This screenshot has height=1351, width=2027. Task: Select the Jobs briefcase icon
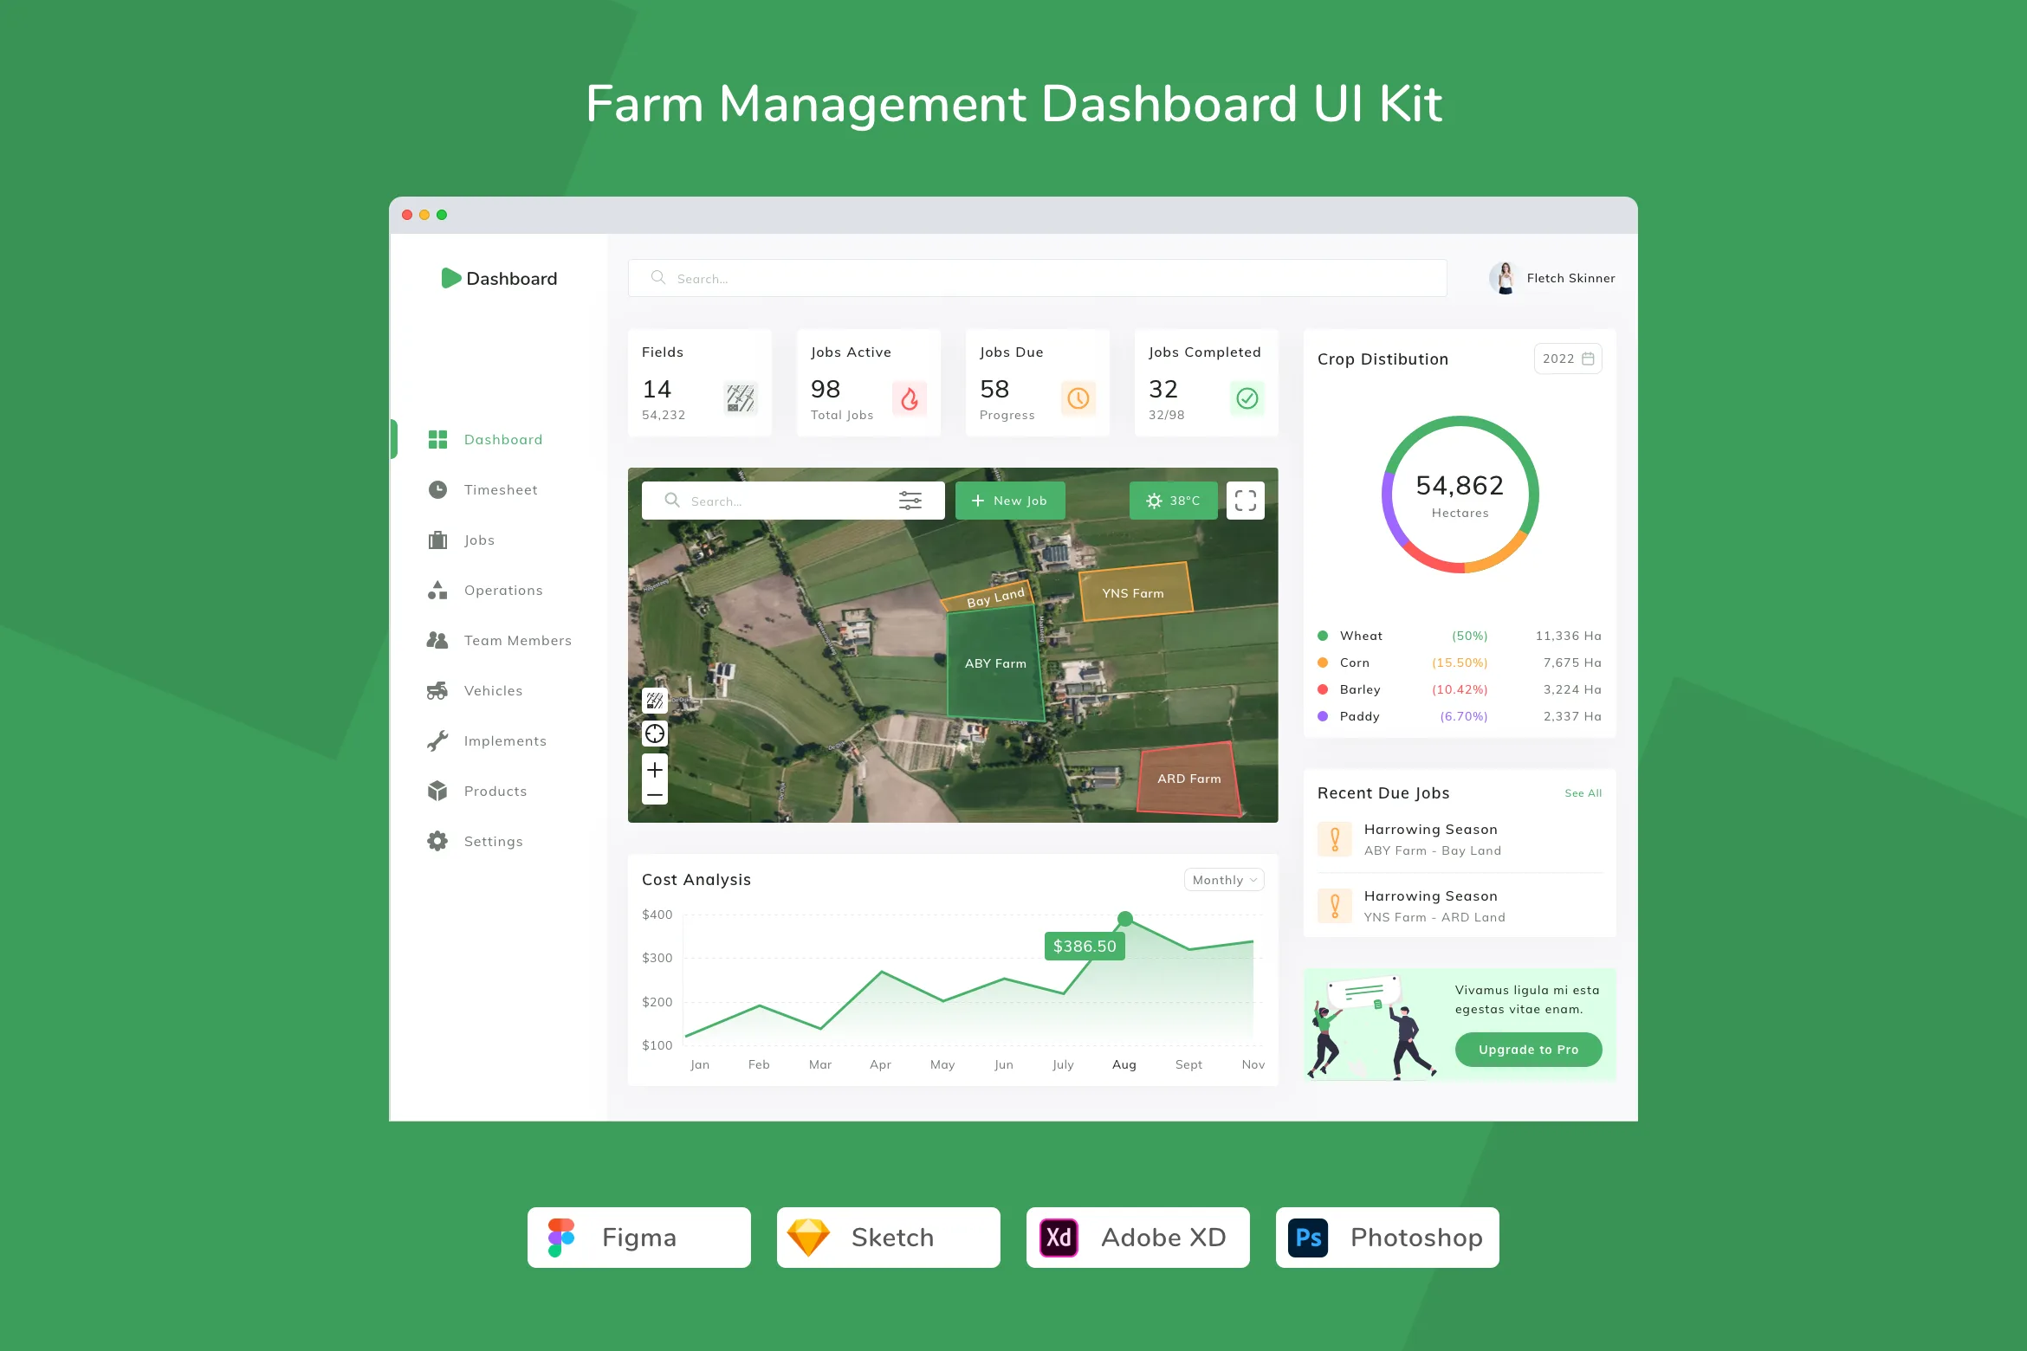(x=438, y=540)
